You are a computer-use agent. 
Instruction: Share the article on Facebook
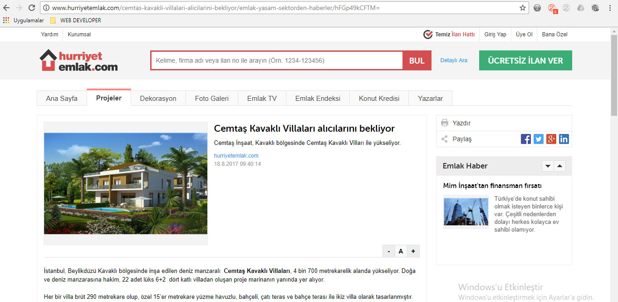coord(526,139)
